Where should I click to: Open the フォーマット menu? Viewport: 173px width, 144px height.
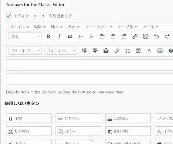click(x=98, y=27)
